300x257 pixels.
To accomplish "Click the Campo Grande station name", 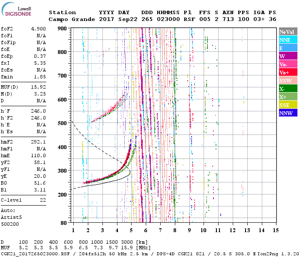I will click(70, 19).
